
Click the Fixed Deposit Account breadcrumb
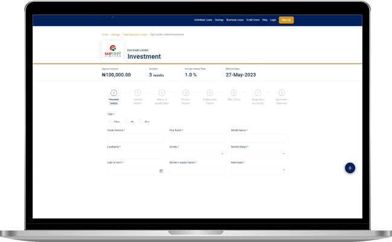coord(135,35)
